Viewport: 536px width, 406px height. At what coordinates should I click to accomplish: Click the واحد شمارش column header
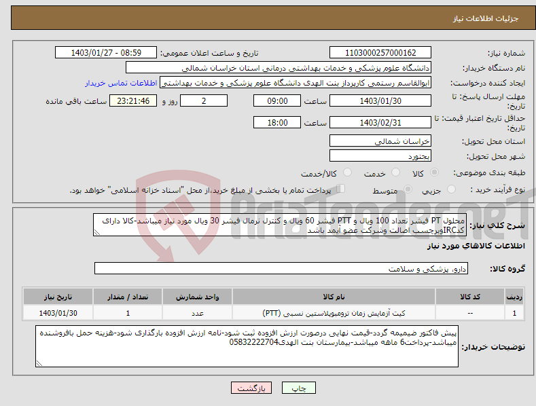197,297
